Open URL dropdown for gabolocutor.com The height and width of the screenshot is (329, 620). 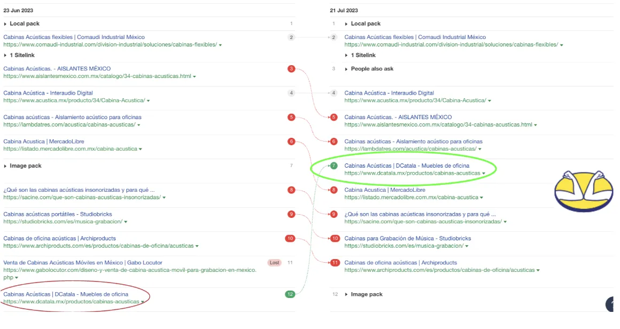[17, 278]
